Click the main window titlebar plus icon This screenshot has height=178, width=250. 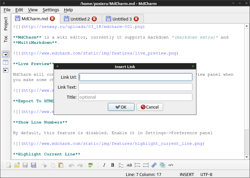click(x=4, y=3)
